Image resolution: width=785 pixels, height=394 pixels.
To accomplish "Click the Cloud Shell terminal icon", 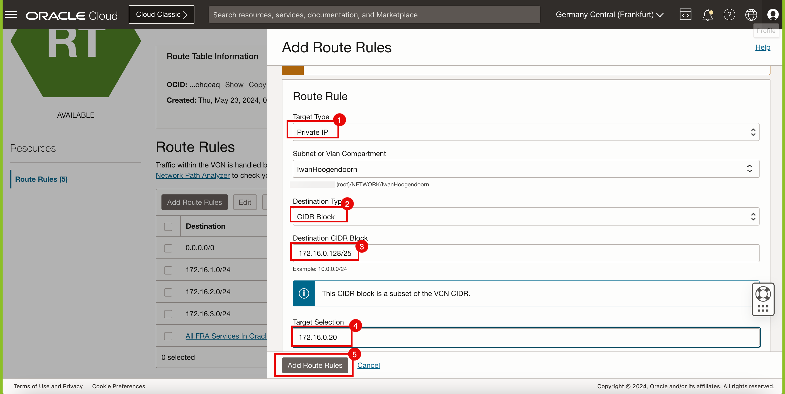I will tap(685, 14).
